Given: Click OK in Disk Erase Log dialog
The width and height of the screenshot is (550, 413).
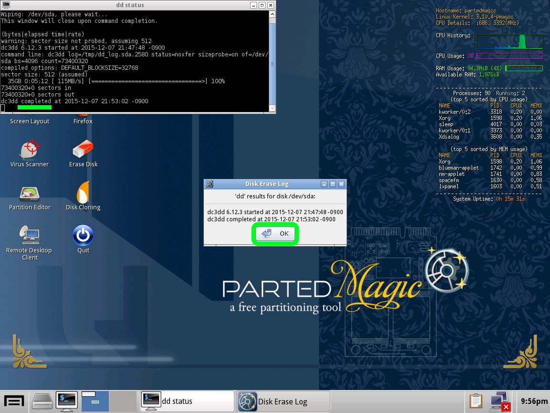Looking at the screenshot, I should pyautogui.click(x=275, y=234).
